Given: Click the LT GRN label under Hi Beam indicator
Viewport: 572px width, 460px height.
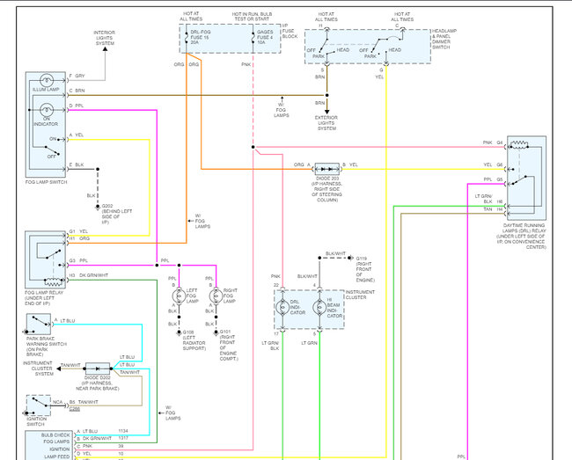Looking at the screenshot, I should [x=309, y=343].
